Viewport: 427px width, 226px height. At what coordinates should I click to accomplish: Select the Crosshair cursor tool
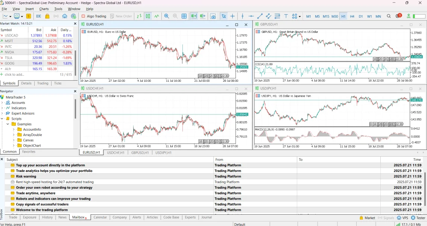click(232, 16)
